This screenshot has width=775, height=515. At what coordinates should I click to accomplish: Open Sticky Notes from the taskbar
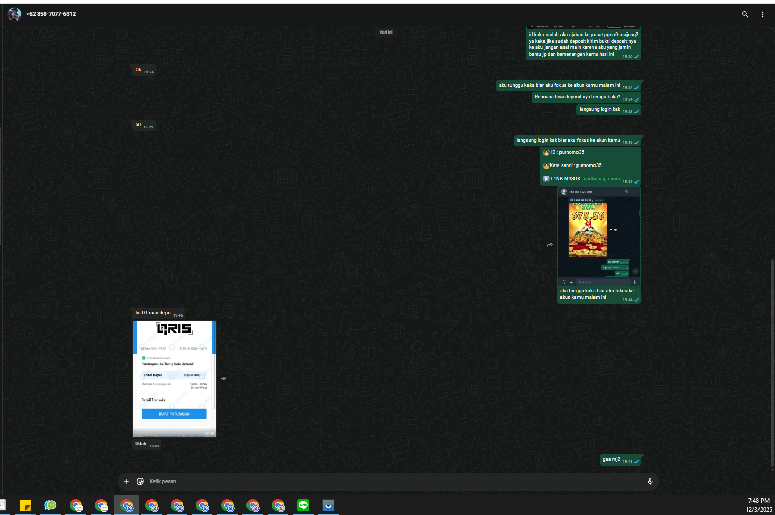25,506
